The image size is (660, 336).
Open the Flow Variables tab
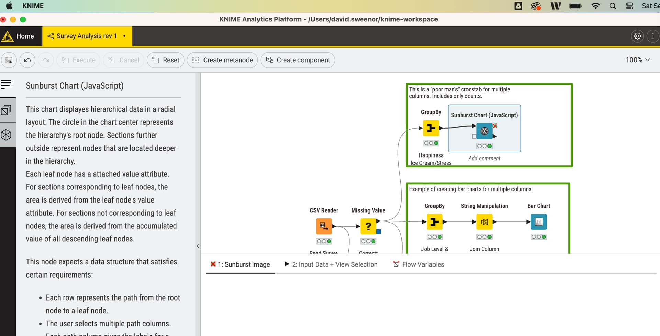tap(419, 264)
